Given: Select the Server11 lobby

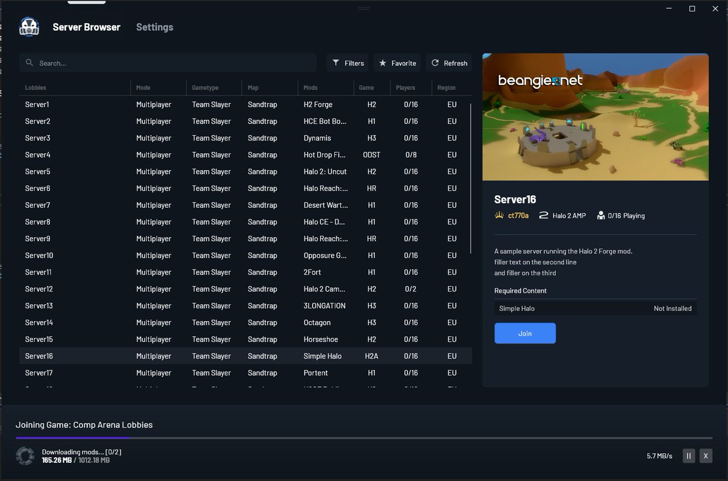Looking at the screenshot, I should pyautogui.click(x=245, y=272).
